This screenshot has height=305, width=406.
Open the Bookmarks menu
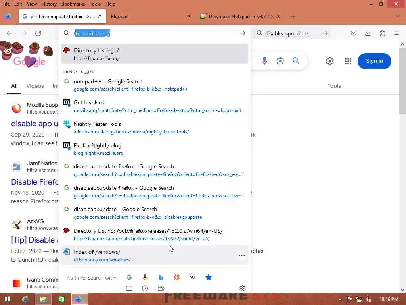(73, 4)
